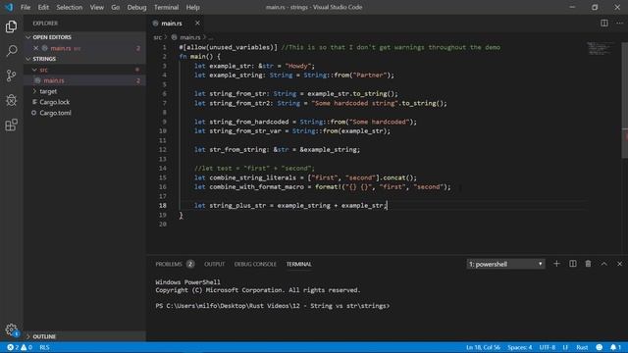
Task: Open the Source Control view
Action: 11,76
